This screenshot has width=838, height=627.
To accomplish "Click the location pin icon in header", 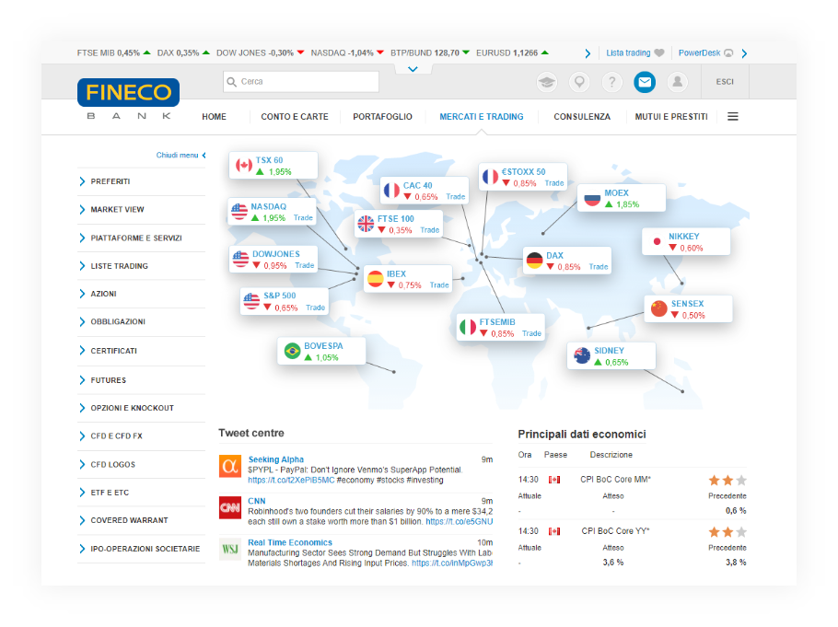I will tap(579, 82).
